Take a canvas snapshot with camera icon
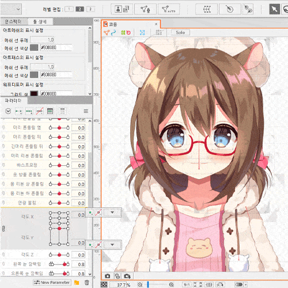Viewport: 288px width, 288px height. coord(108,276)
